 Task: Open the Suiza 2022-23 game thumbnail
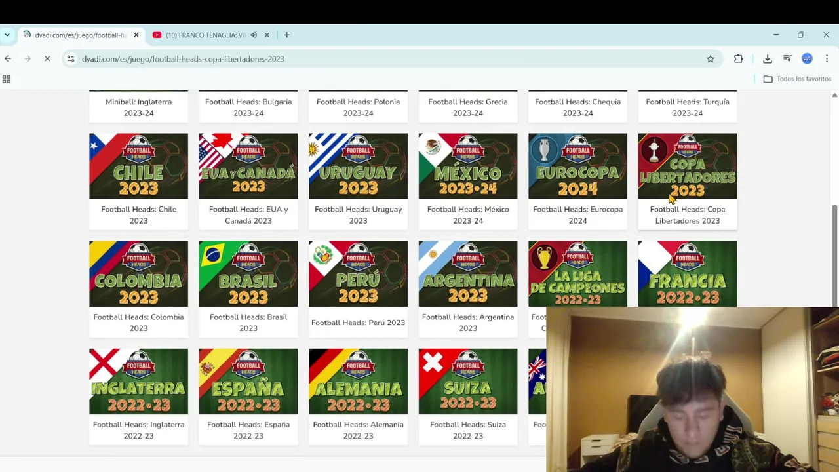tap(468, 382)
